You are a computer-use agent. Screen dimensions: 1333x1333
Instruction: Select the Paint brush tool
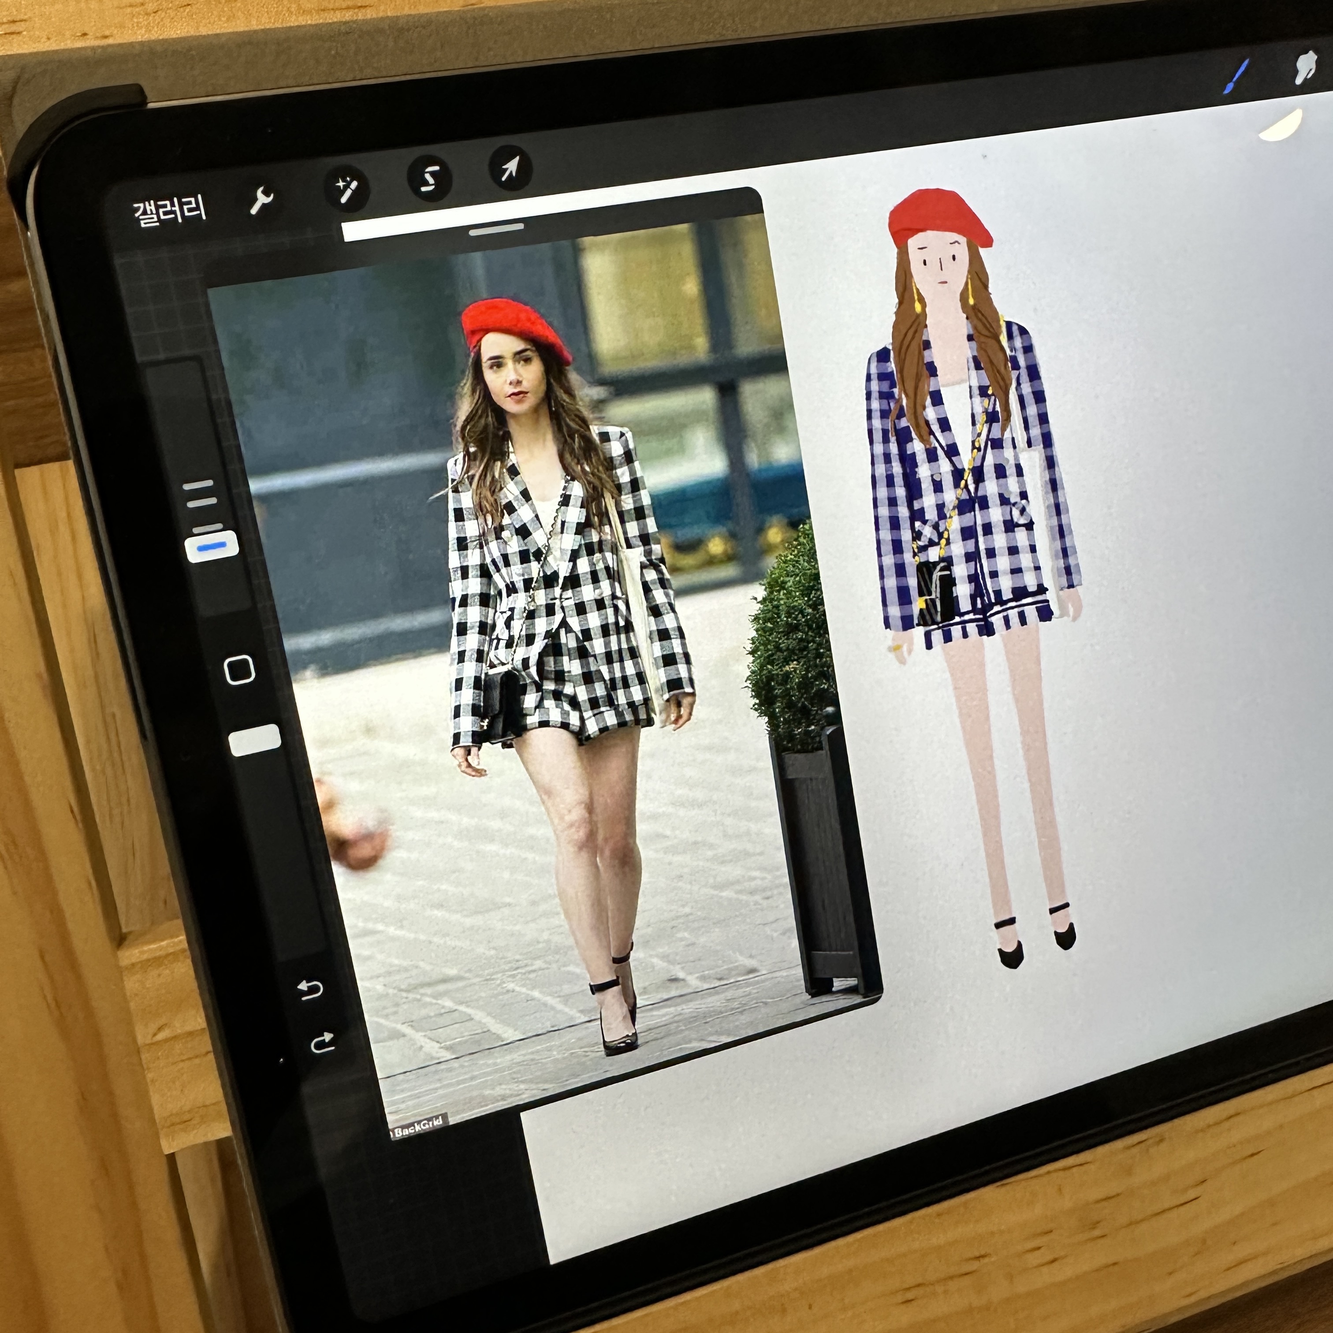click(1236, 76)
